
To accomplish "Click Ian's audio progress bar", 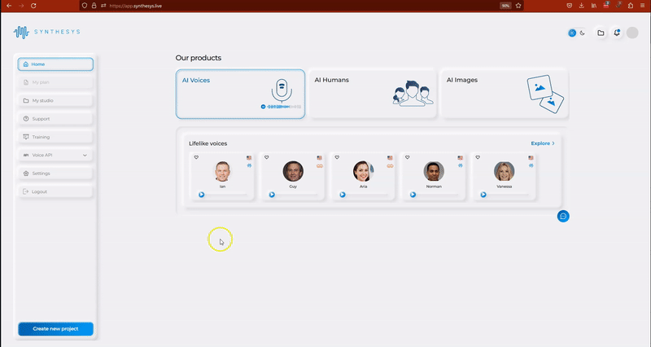I will [x=226, y=195].
